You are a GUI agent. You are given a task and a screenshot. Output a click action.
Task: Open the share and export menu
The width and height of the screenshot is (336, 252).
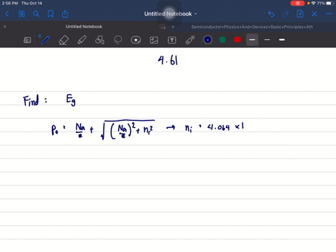pos(65,14)
